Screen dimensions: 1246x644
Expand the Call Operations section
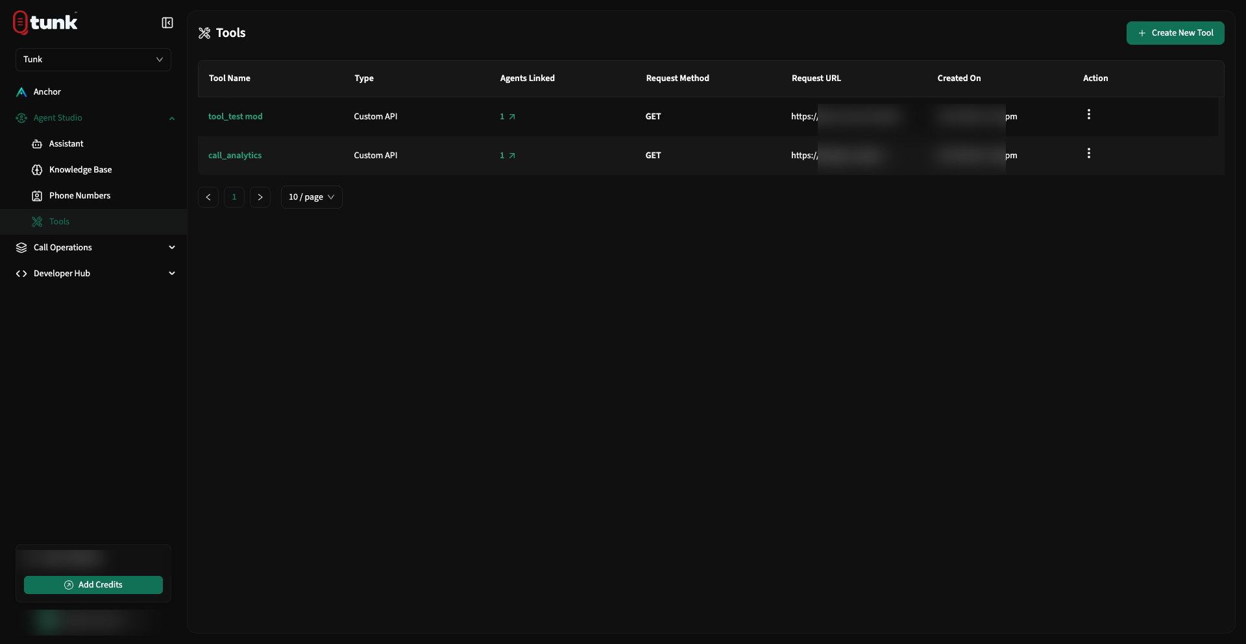[93, 248]
